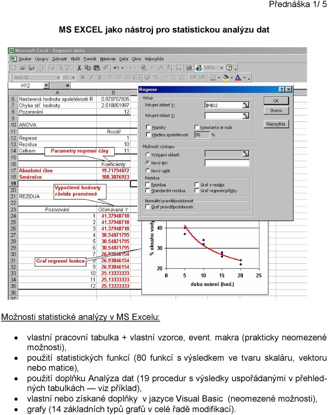328x415 pixels.
Task: Toggle italic formatting
Action: 91,78
